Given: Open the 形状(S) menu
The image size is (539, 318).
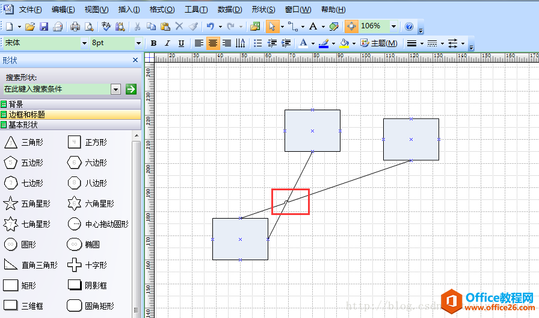Looking at the screenshot, I should [263, 10].
